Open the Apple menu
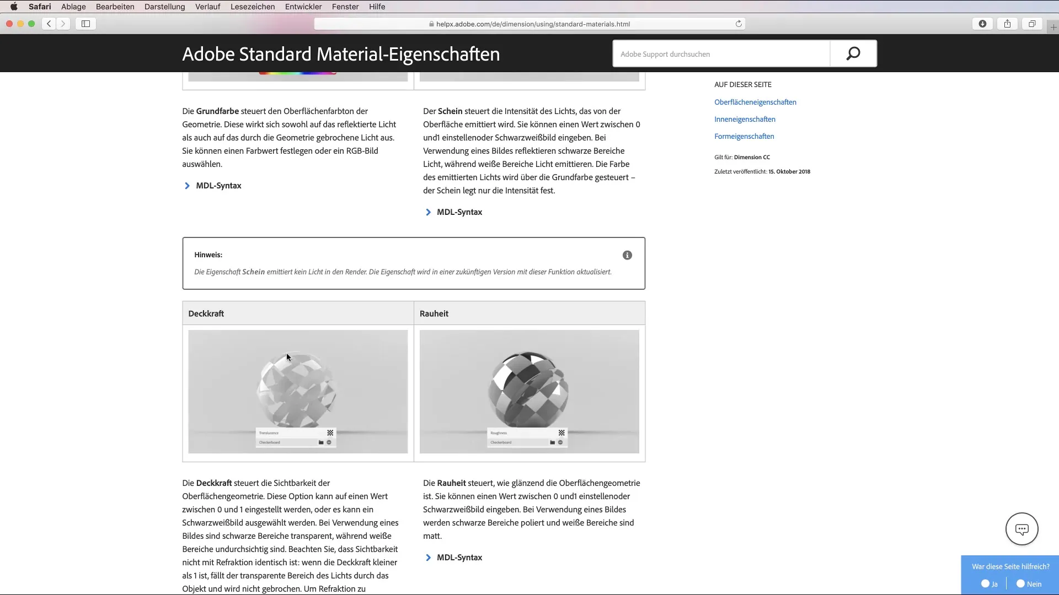The width and height of the screenshot is (1059, 595). [14, 7]
